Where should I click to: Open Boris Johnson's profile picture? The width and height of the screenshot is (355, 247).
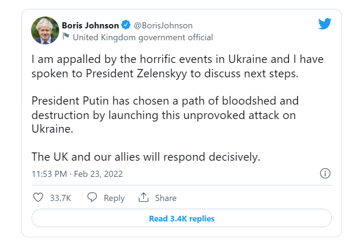pos(45,31)
